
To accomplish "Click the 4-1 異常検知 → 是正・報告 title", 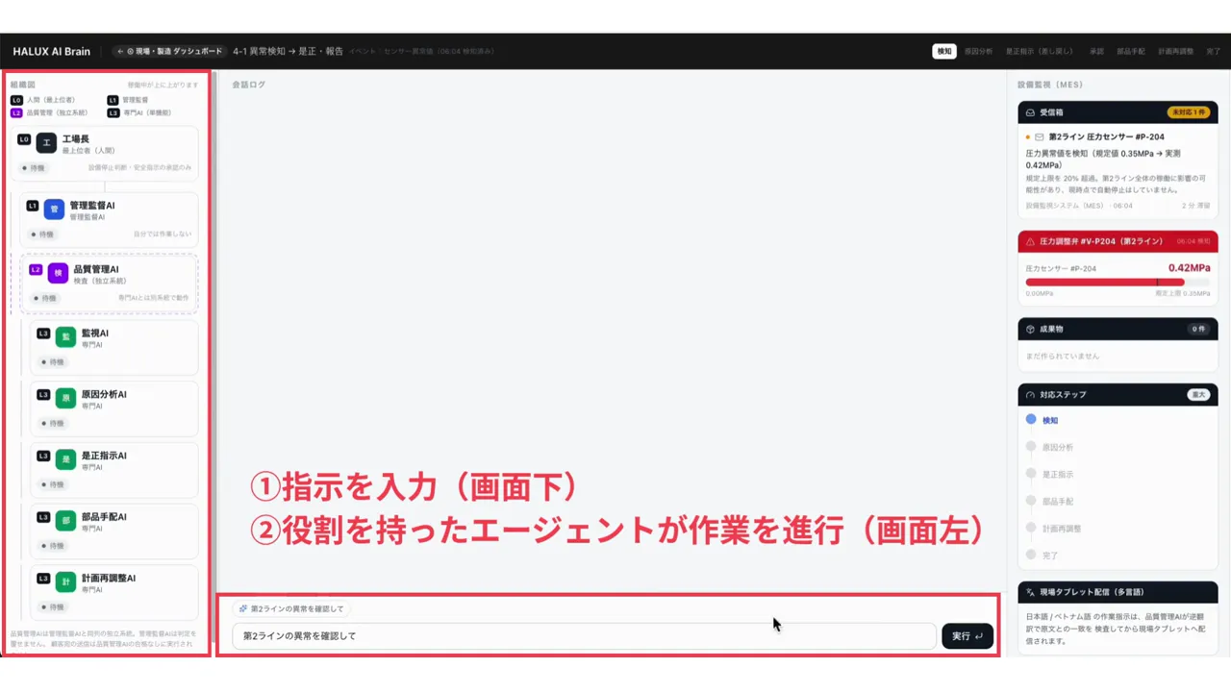I will [288, 51].
